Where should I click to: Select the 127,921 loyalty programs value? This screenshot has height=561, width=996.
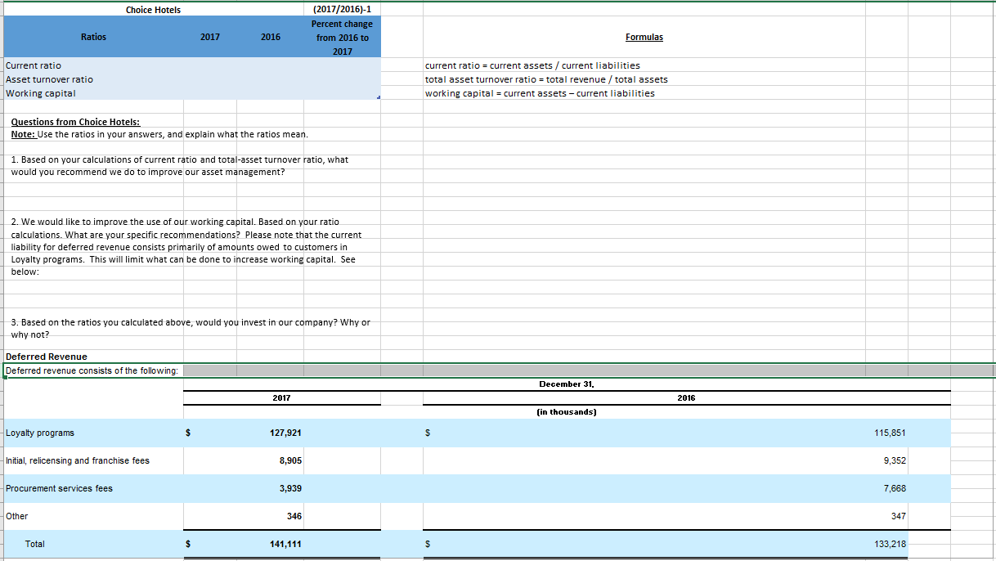point(285,433)
